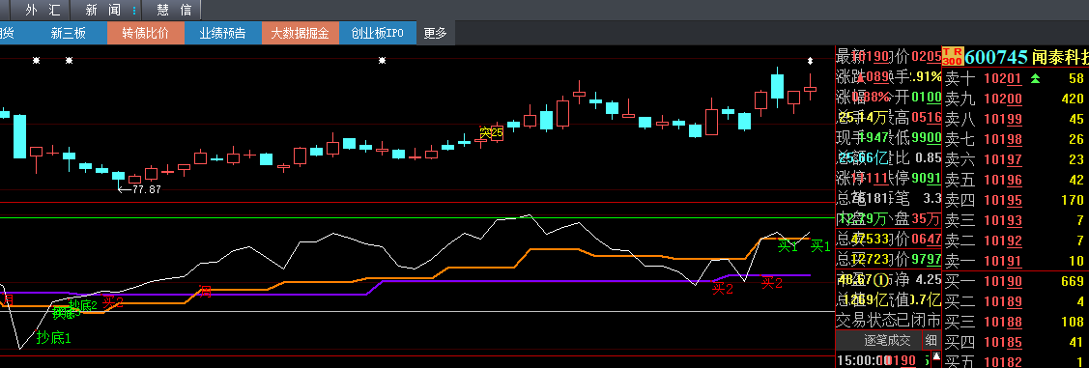Select the 买二 bid price 10189
The image size is (1089, 368).
(1003, 301)
